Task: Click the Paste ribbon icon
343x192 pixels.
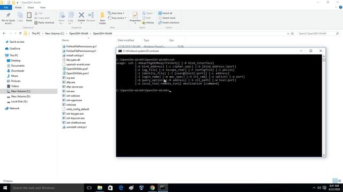Action: click(x=29, y=17)
